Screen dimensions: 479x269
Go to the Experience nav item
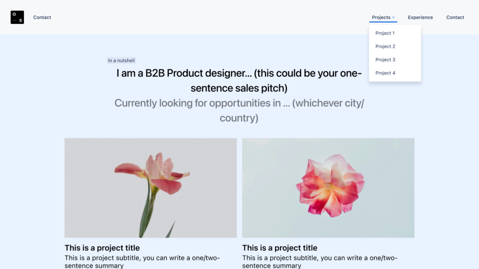(420, 18)
